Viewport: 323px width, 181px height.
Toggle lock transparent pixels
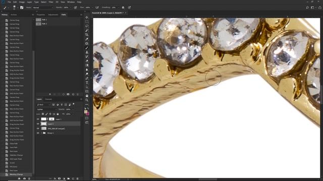(43, 114)
